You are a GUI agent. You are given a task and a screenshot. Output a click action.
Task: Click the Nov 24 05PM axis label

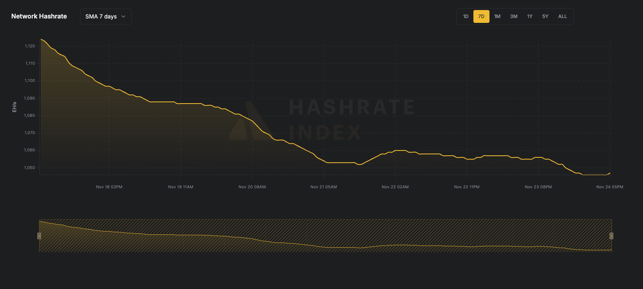[x=610, y=187]
